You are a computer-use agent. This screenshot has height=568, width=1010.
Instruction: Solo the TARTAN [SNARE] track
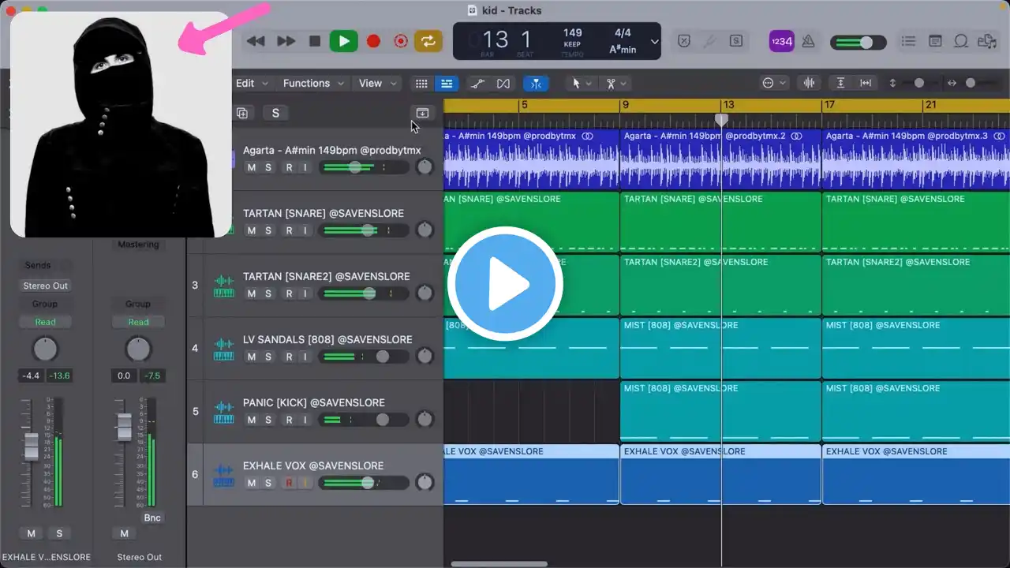coord(268,230)
